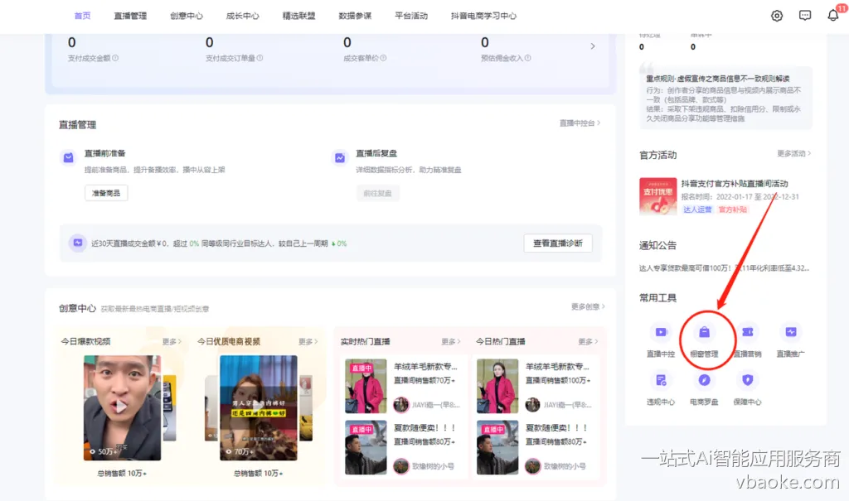
Task: Open 数据参谋 menu item
Action: pos(355,16)
